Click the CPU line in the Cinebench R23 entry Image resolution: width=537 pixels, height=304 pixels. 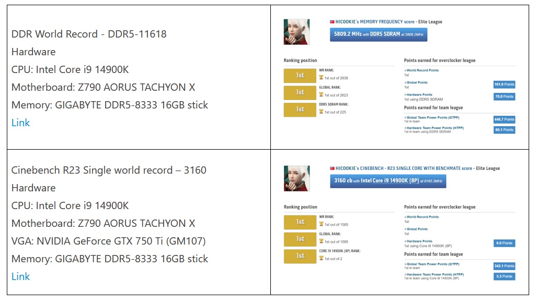click(x=70, y=205)
